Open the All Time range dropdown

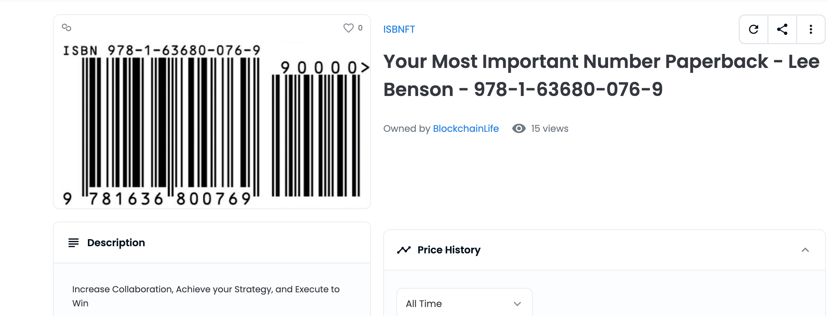pyautogui.click(x=464, y=304)
